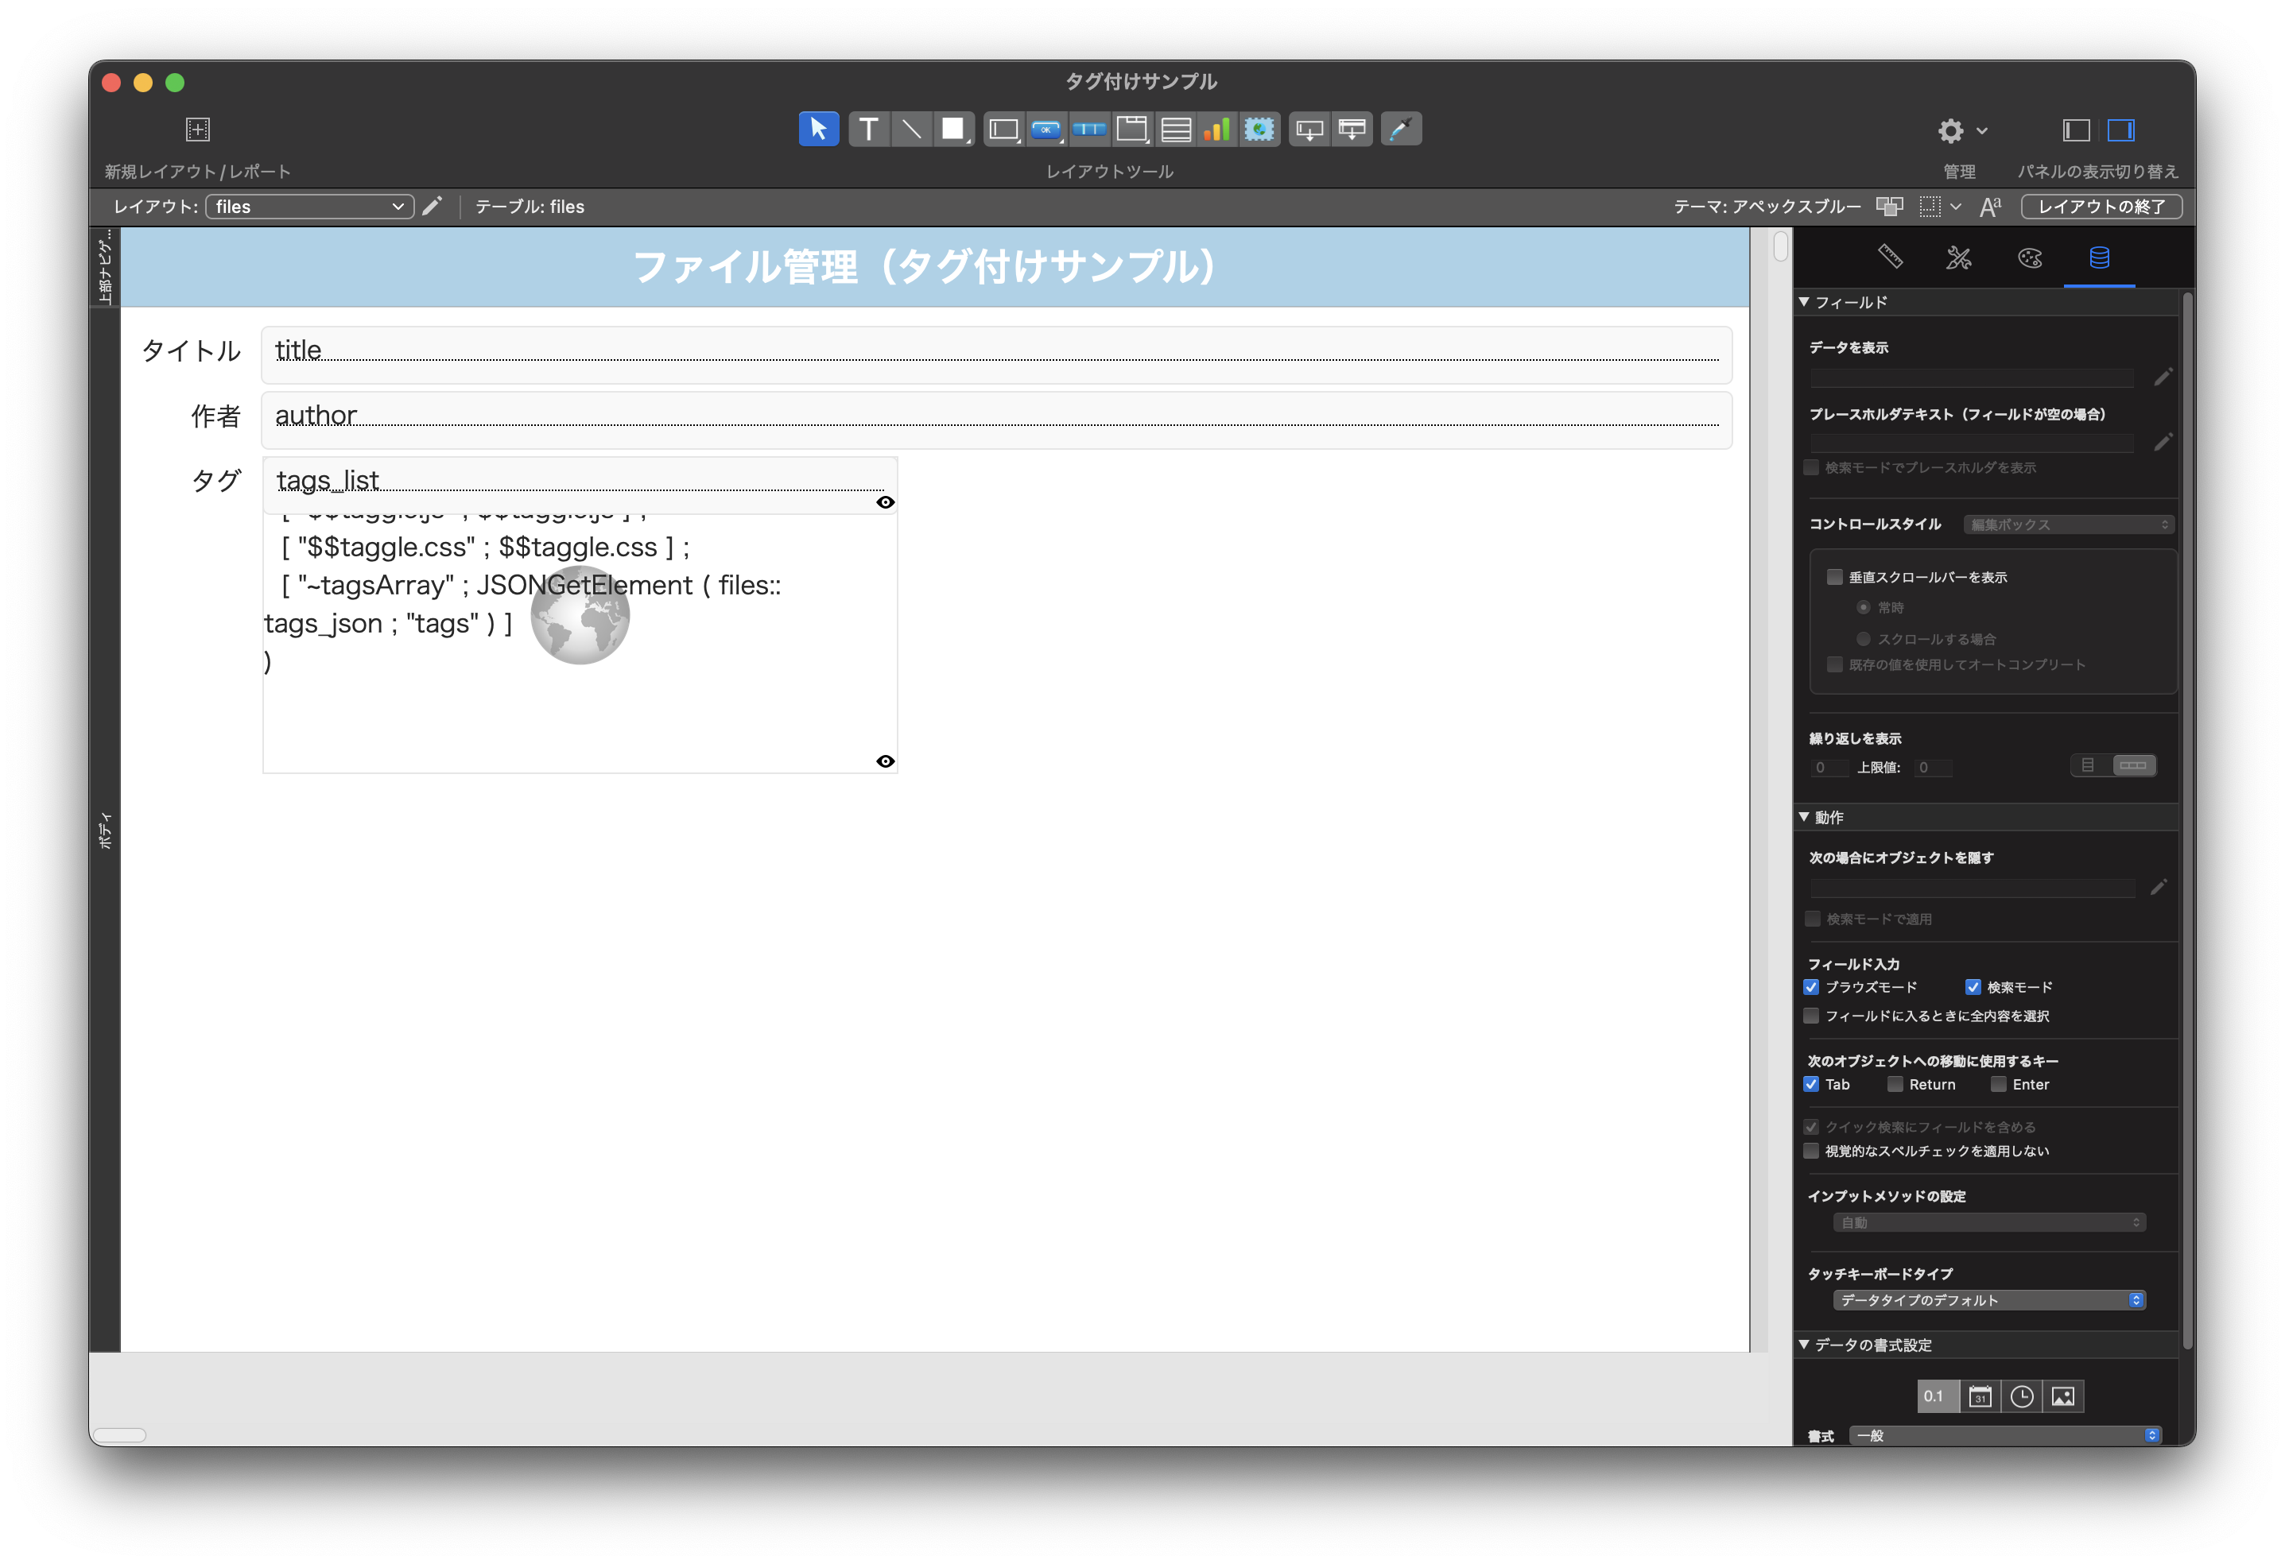Toggle the Tab key checkbox
This screenshot has width=2285, height=1564.
[1811, 1084]
